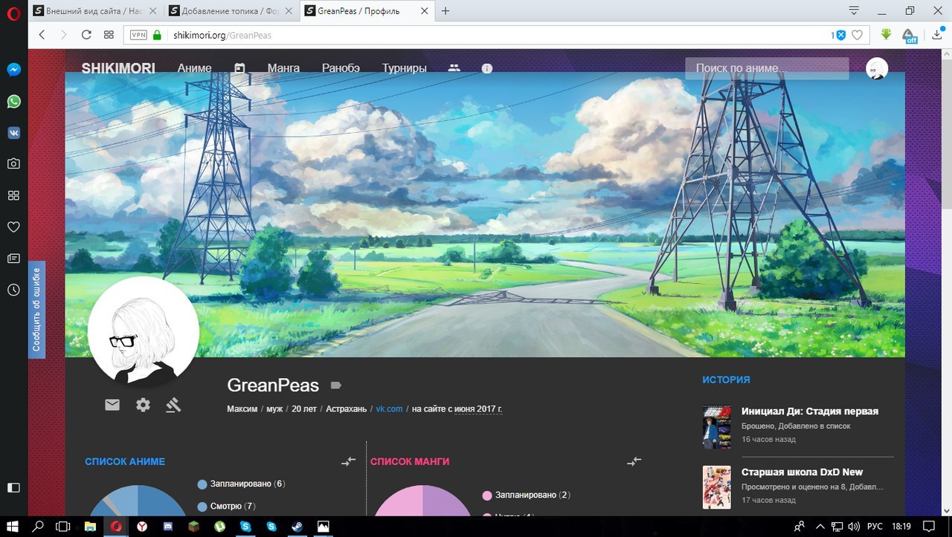The width and height of the screenshot is (952, 537).
Task: Click the tag icon next to GreanPeas
Action: point(335,385)
